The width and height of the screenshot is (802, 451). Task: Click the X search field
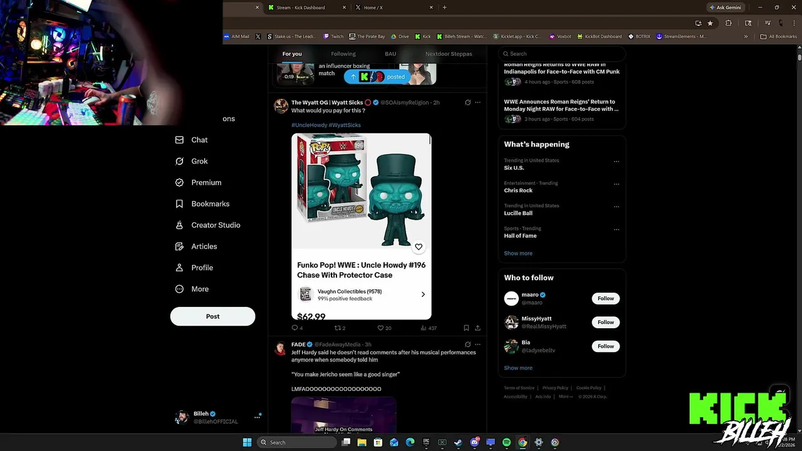coord(561,54)
